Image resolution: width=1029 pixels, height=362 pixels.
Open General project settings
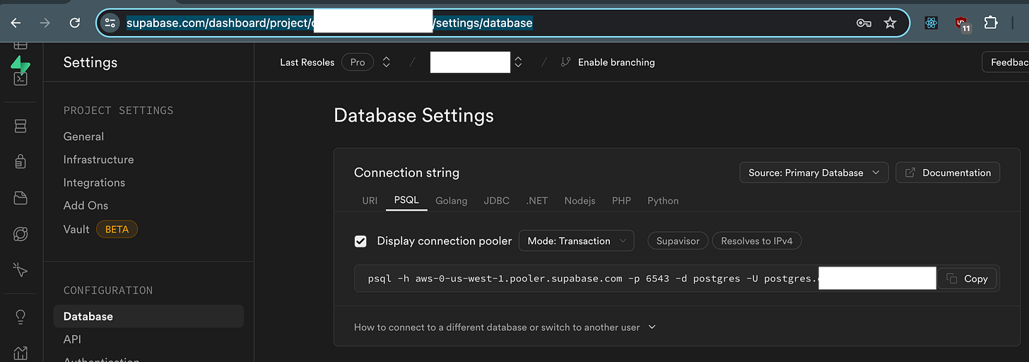point(83,136)
